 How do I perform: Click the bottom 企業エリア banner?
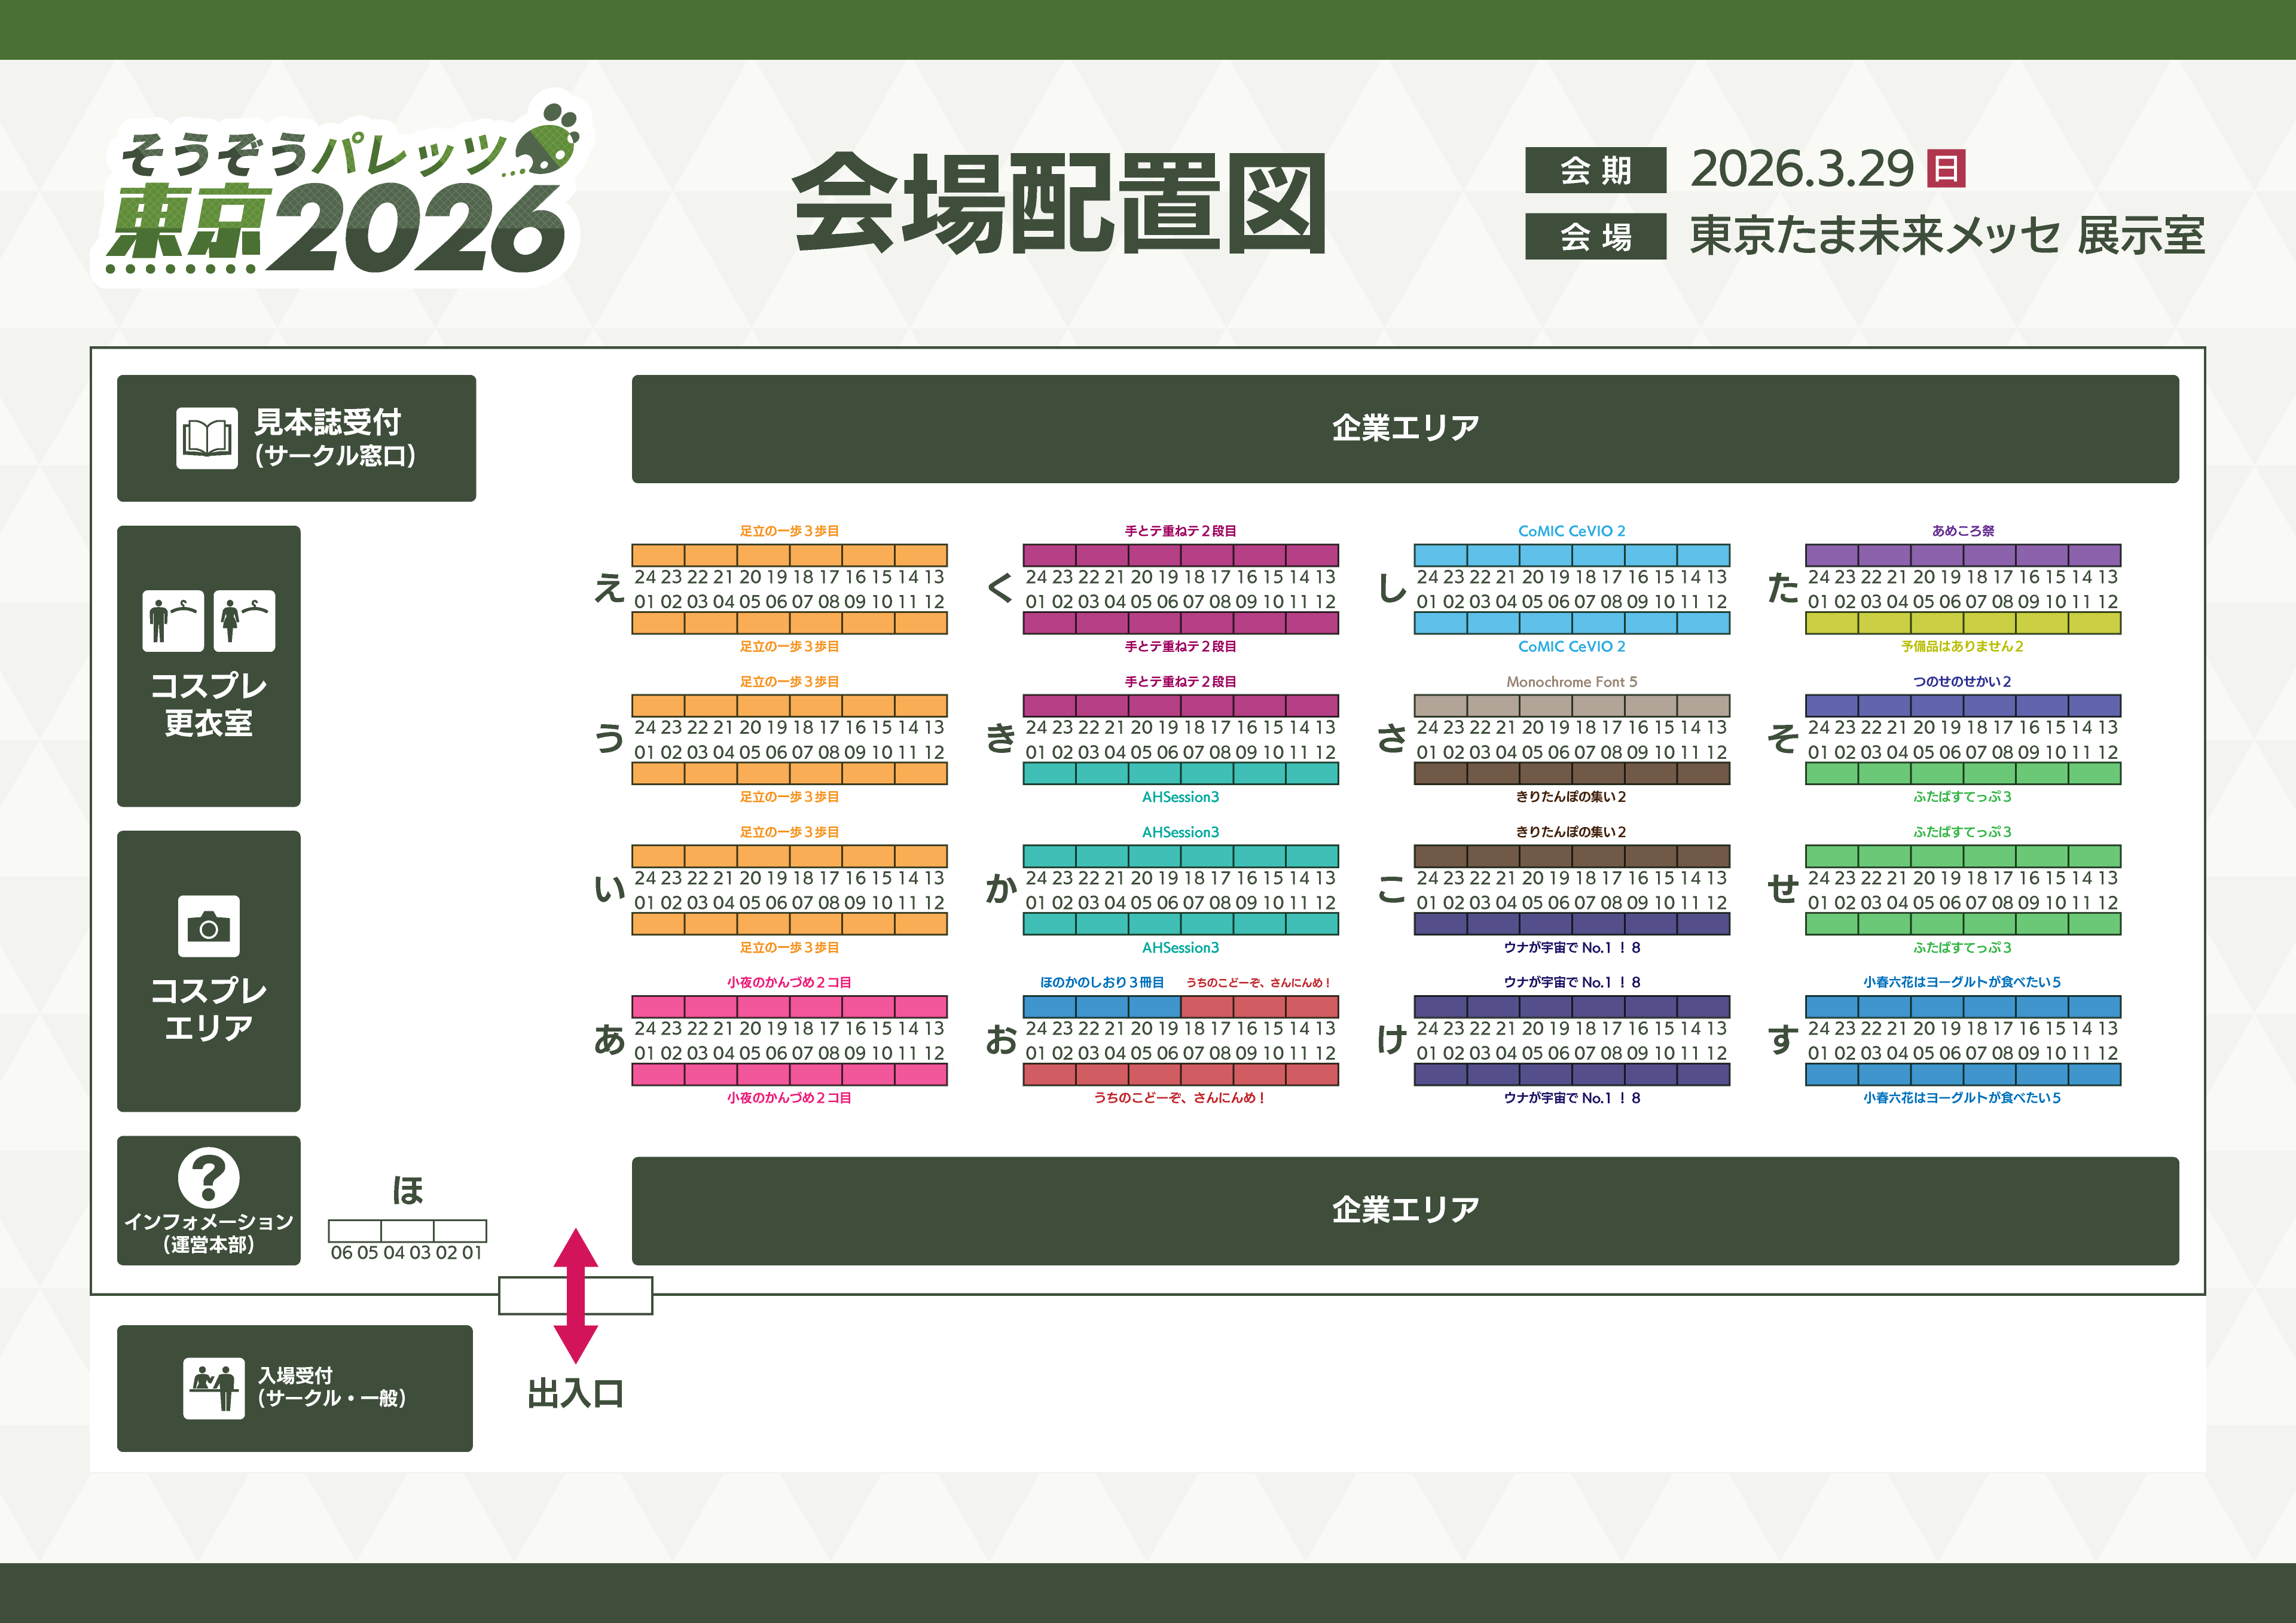1404,1210
